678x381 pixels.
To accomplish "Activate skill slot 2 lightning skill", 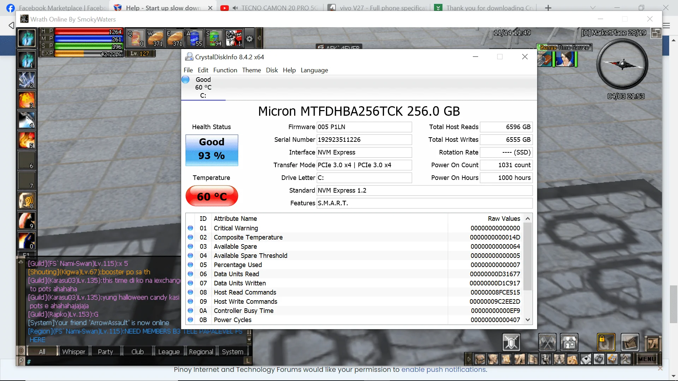I will click(x=27, y=80).
